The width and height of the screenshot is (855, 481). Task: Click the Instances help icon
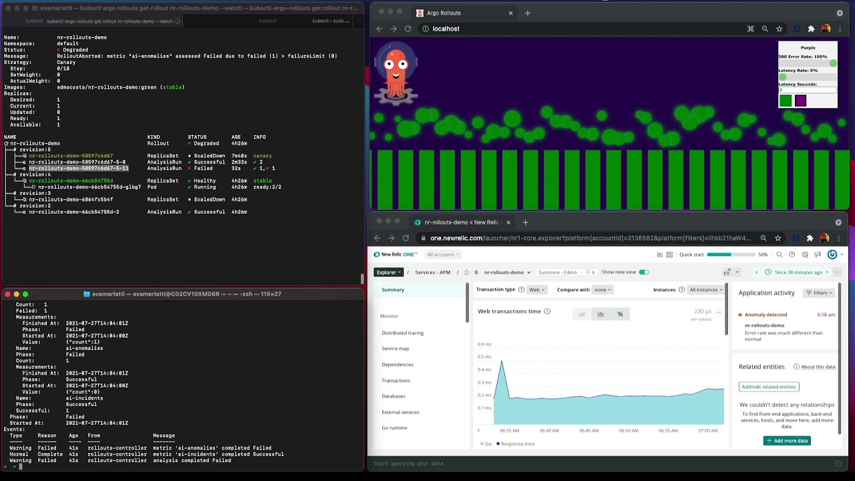click(x=681, y=289)
